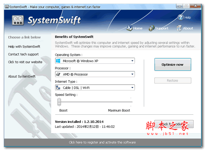Click the Help question mark icon
Viewport: 206px width, 151px height.
[x=181, y=17]
